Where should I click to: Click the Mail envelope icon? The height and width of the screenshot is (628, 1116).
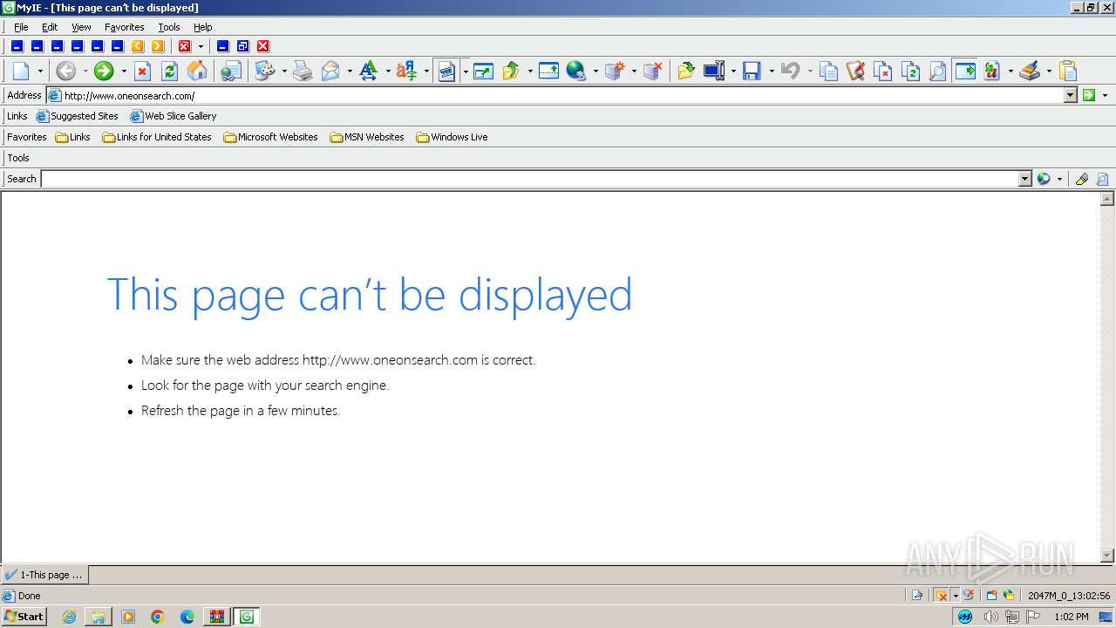330,71
